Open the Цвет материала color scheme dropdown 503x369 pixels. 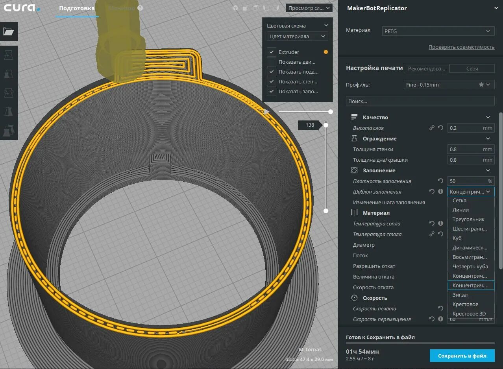(297, 36)
